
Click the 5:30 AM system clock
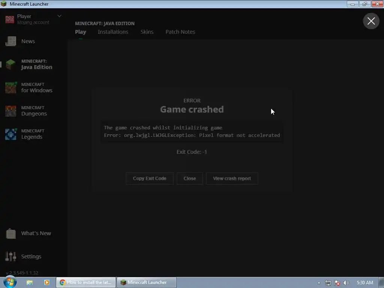point(365,283)
